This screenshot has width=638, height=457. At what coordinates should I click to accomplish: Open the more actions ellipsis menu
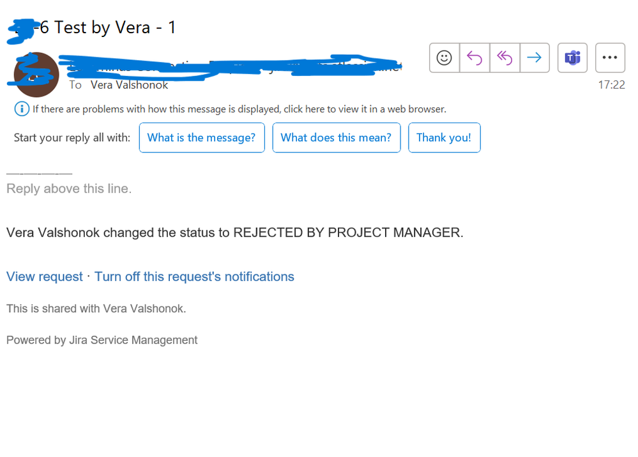coord(610,57)
